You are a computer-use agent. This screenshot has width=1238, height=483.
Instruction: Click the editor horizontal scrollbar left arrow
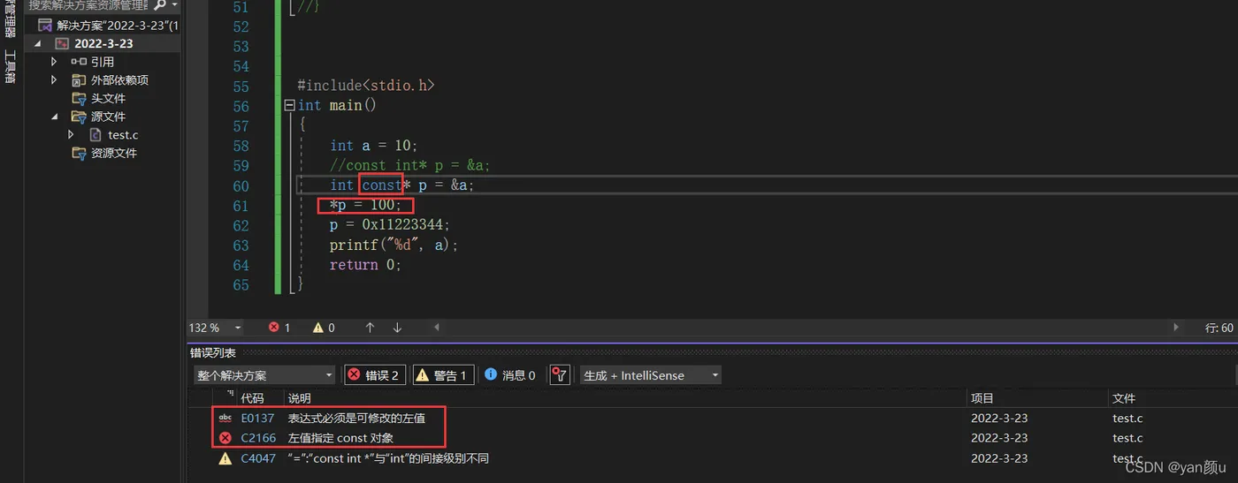click(x=436, y=328)
